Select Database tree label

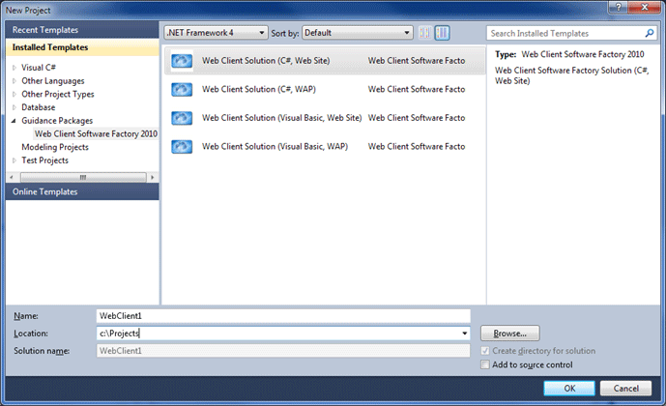[x=39, y=107]
